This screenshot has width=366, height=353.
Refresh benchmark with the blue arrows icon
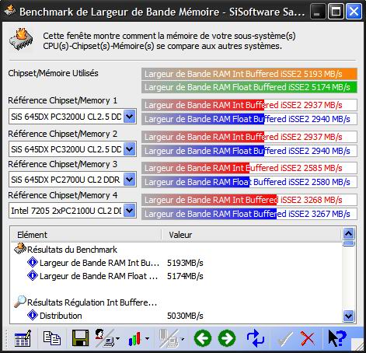pos(255,338)
